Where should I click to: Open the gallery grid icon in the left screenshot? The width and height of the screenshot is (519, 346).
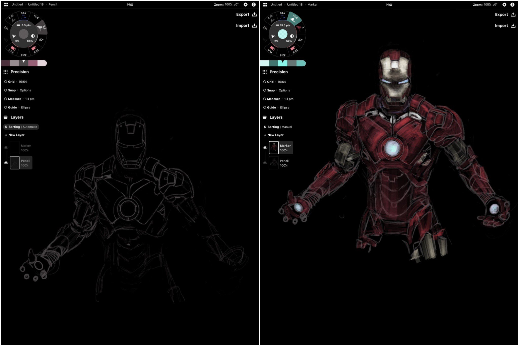[x=6, y=5]
